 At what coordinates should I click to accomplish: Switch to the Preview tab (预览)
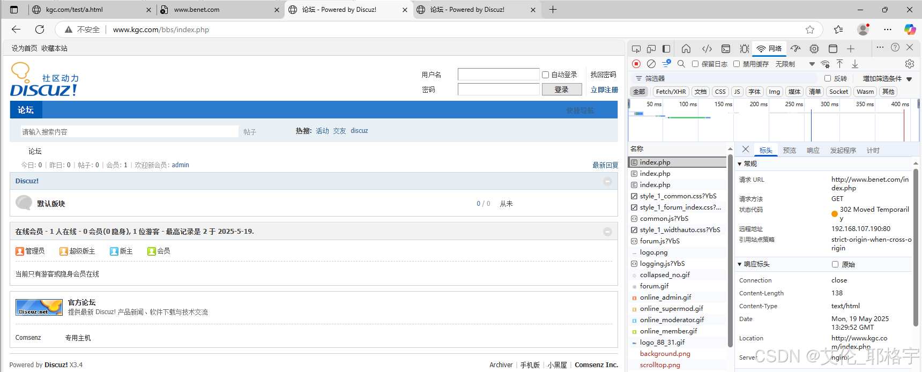click(x=790, y=151)
